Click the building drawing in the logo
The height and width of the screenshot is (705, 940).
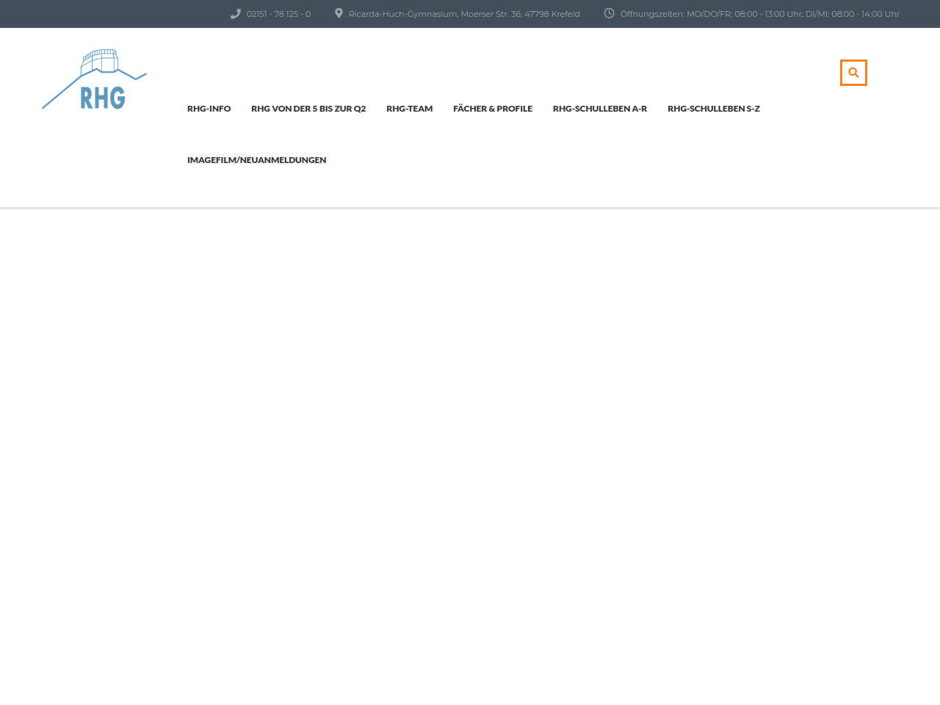pos(100,62)
